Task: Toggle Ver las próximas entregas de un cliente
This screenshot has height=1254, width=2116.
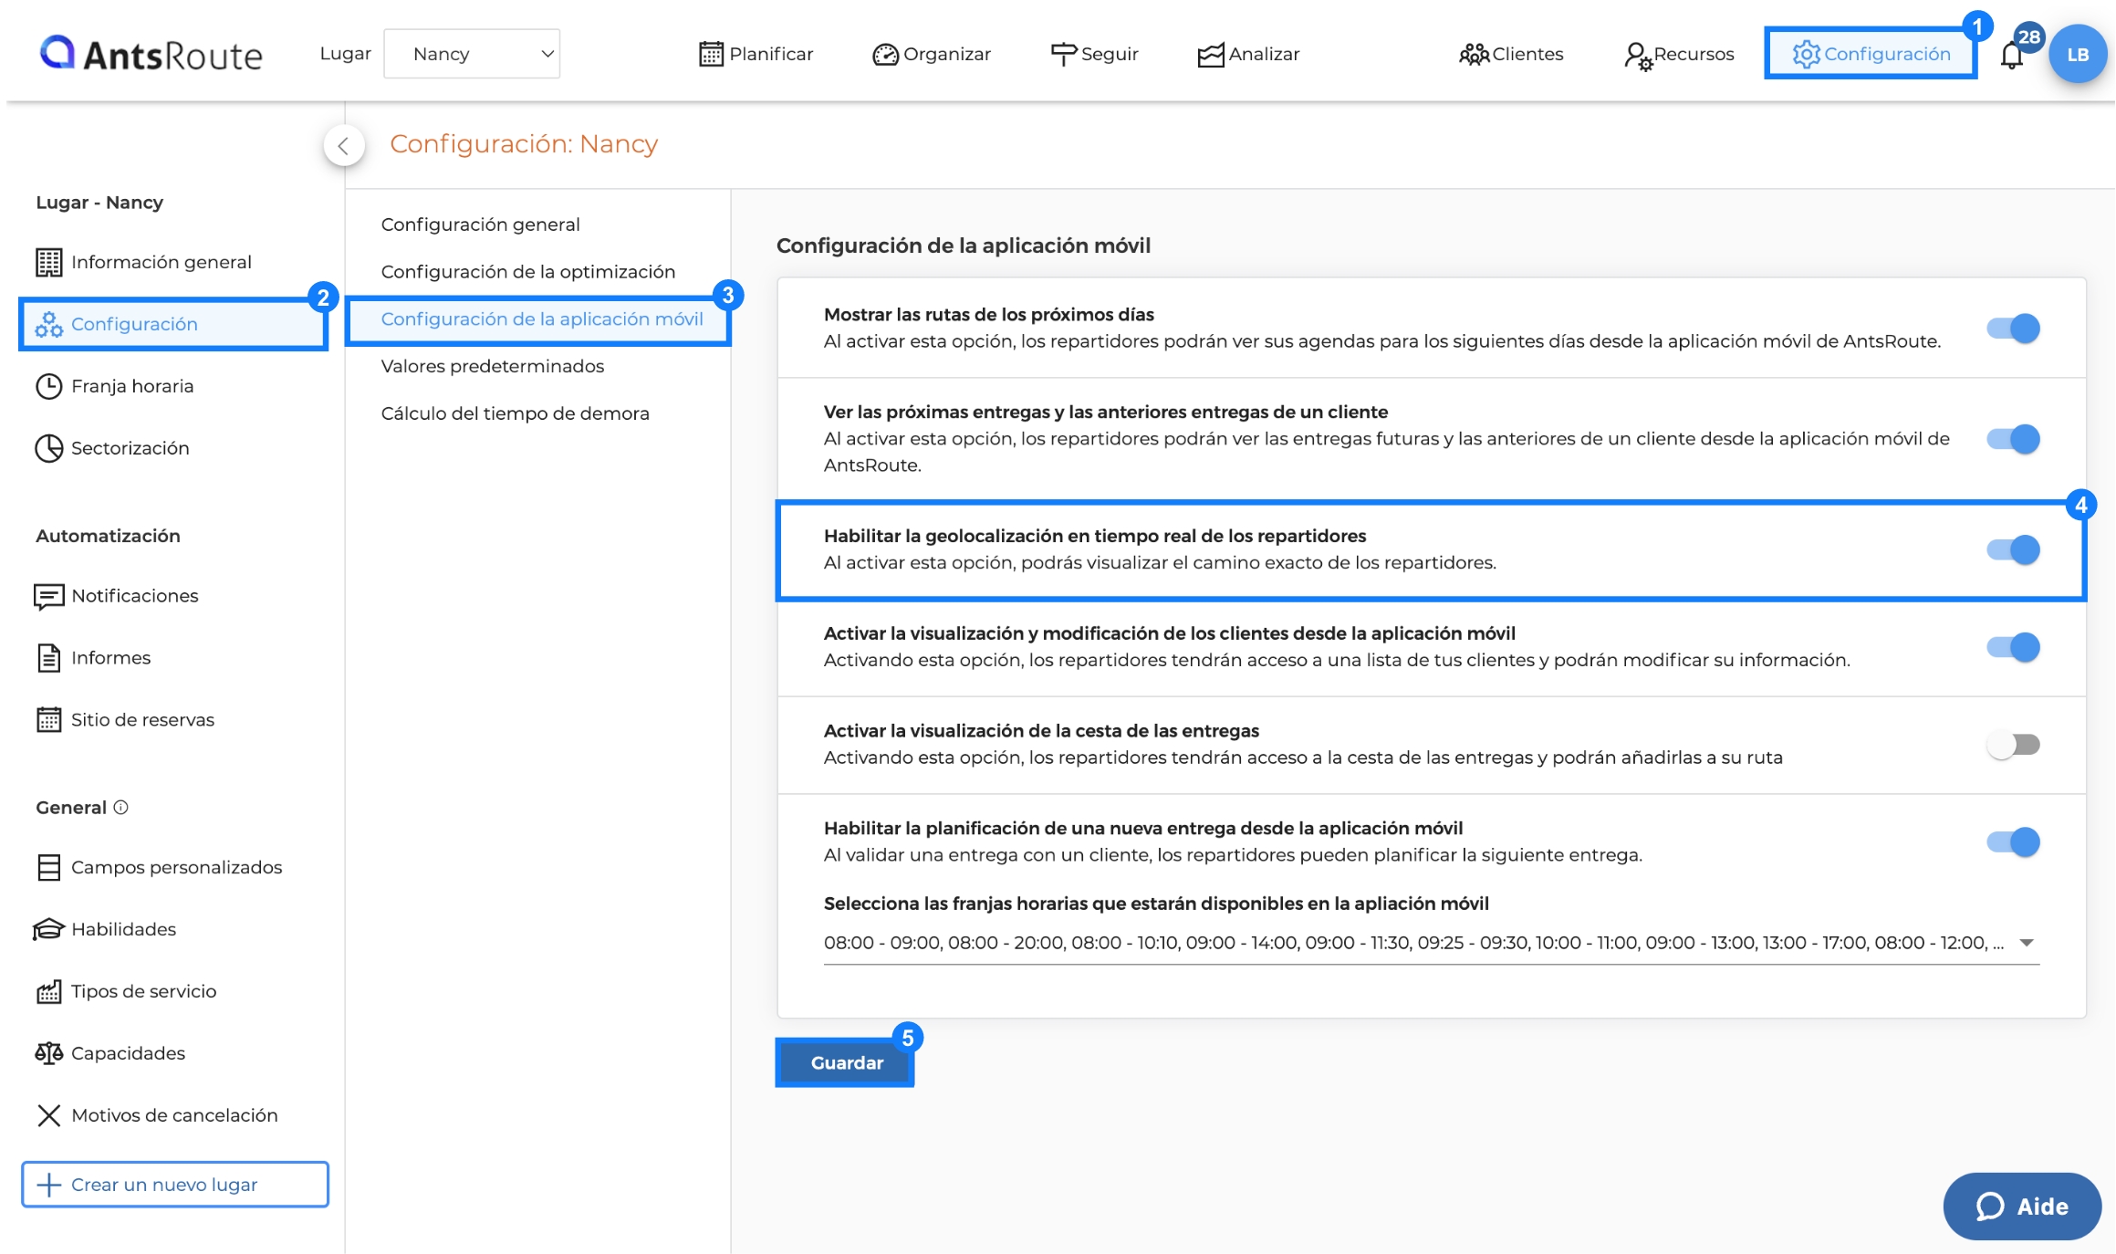Action: pos(2013,439)
